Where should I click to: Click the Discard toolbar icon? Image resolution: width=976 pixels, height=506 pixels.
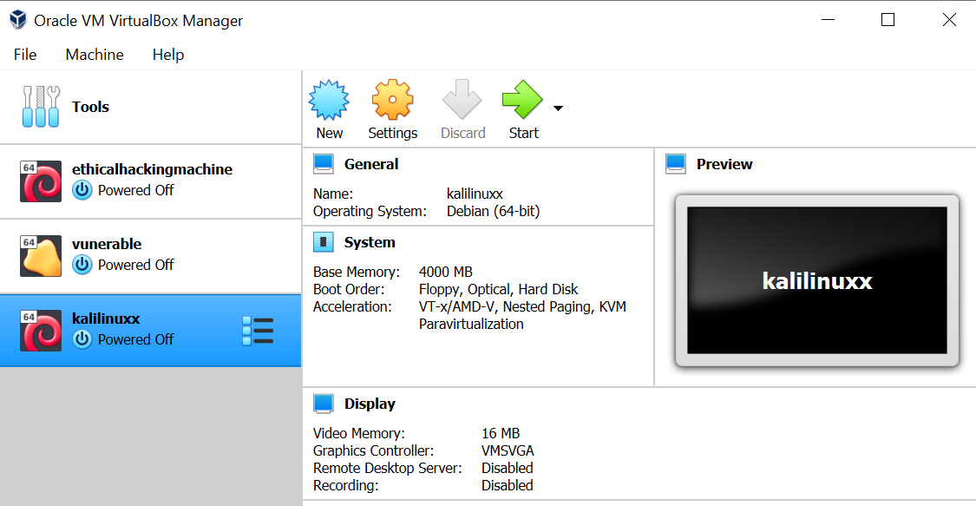pyautogui.click(x=462, y=101)
